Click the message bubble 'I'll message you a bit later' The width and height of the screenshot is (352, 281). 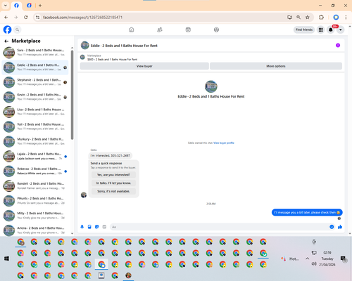click(307, 212)
